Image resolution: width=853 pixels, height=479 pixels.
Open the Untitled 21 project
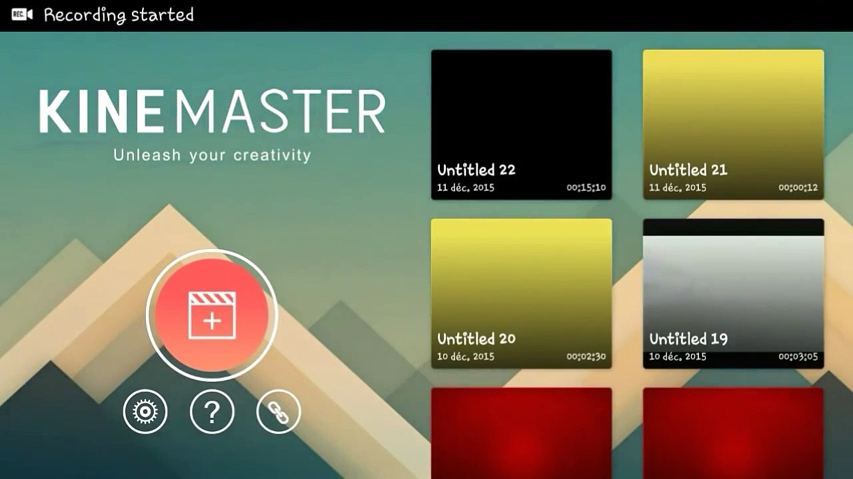[x=733, y=124]
